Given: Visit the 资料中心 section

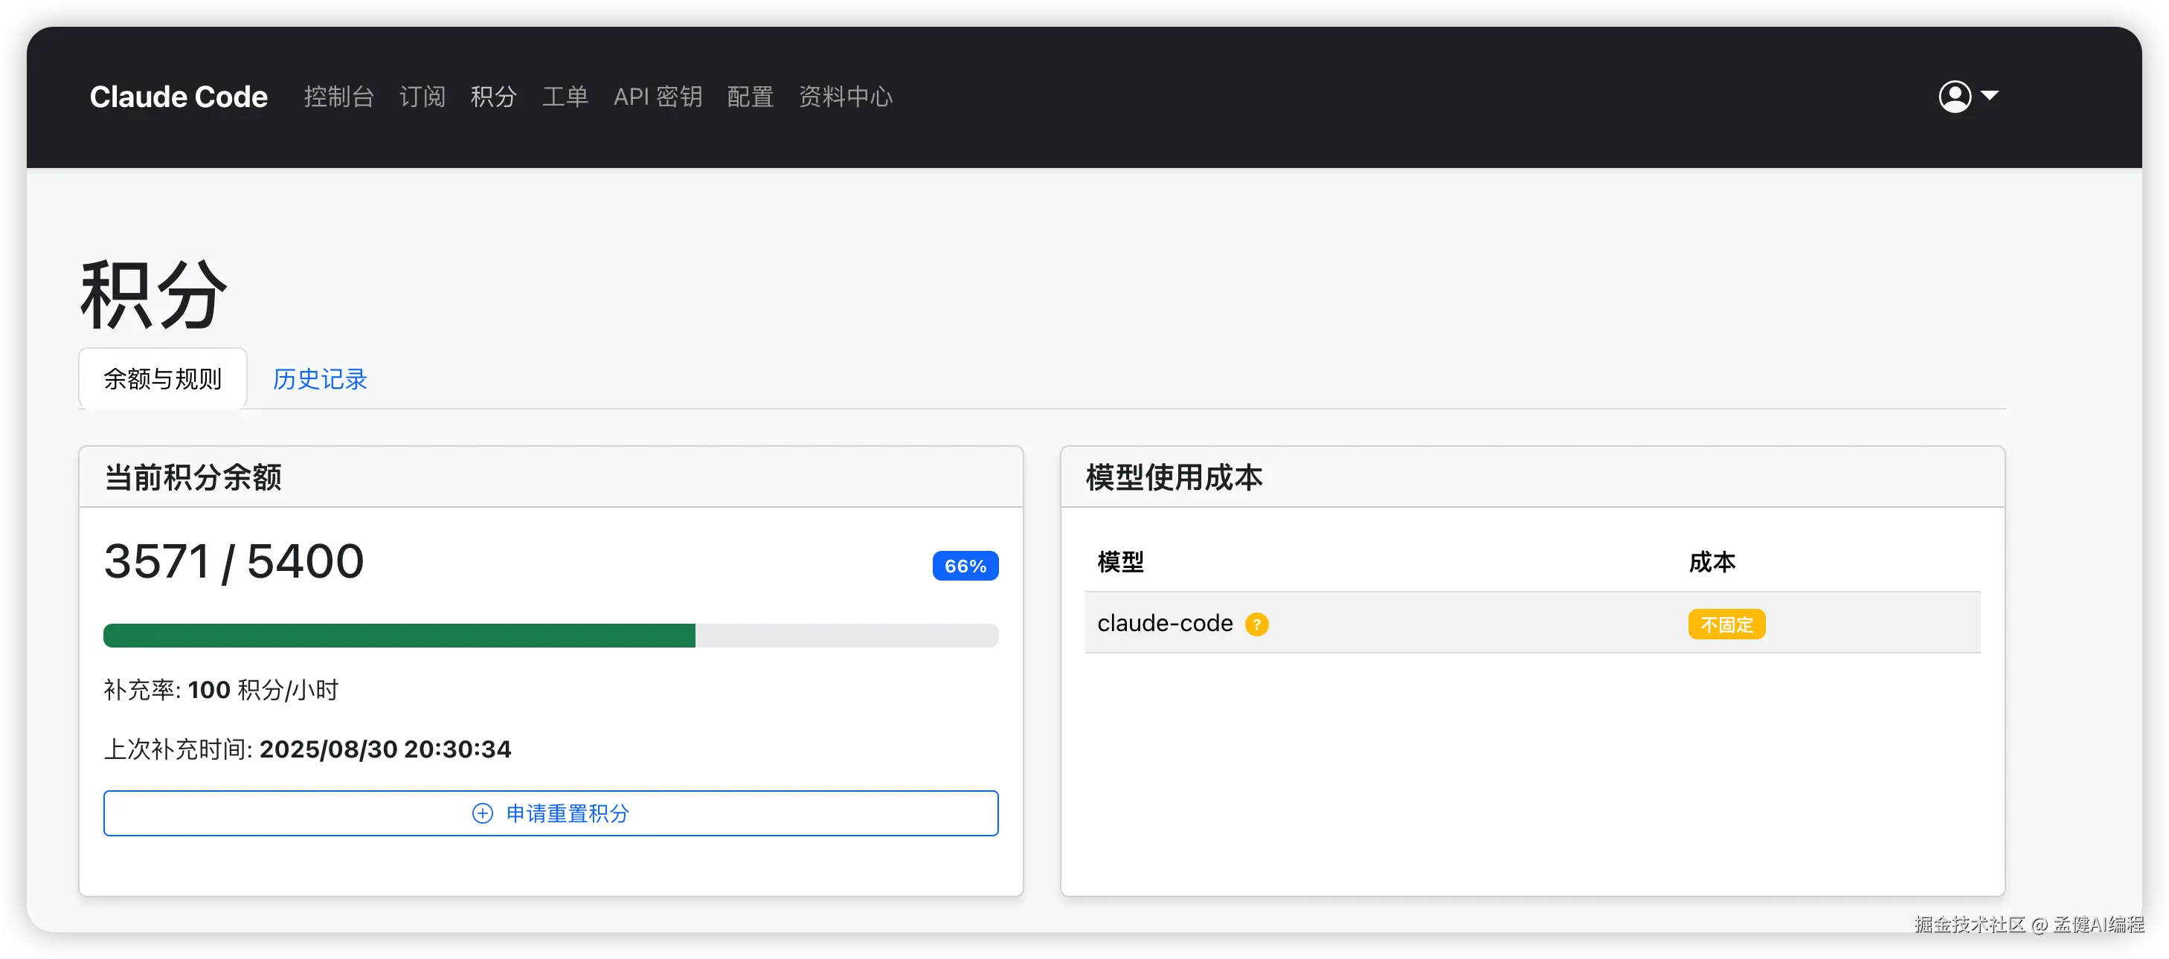Looking at the screenshot, I should (x=846, y=97).
